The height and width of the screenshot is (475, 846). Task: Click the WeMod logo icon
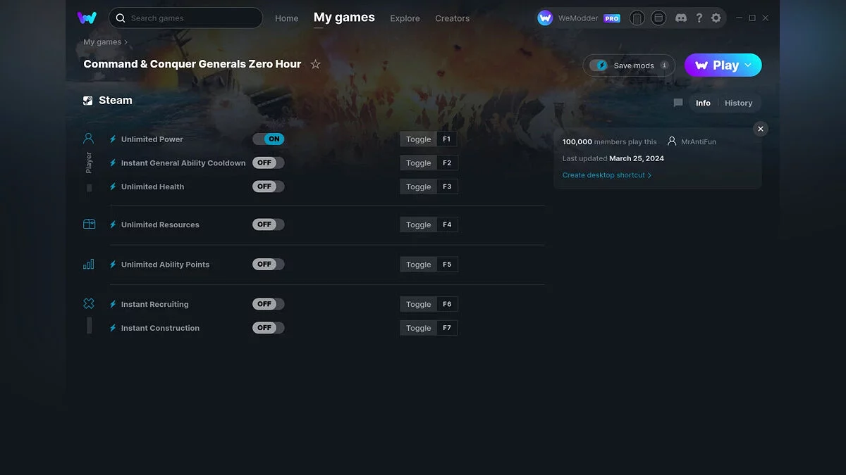coord(87,18)
